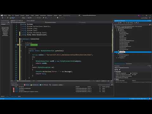Image resolution: width=152 pixels, height=114 pixels.
Task: Select the Analizadores reference item
Action: point(123,32)
